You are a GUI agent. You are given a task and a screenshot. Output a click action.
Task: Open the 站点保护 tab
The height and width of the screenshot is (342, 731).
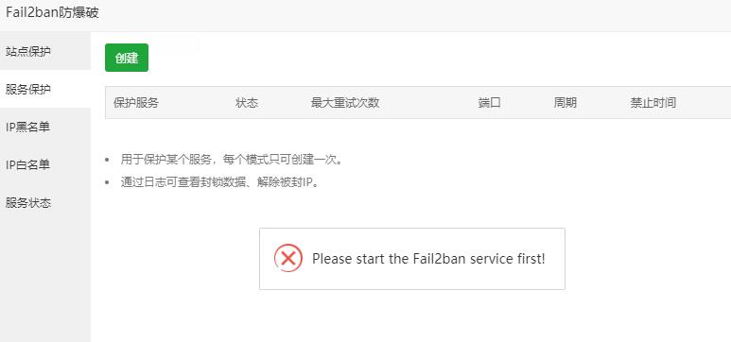(x=45, y=51)
